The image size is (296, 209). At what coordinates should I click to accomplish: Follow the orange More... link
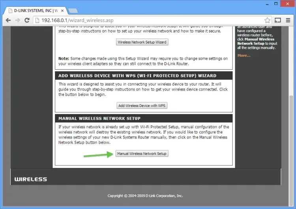(x=244, y=55)
